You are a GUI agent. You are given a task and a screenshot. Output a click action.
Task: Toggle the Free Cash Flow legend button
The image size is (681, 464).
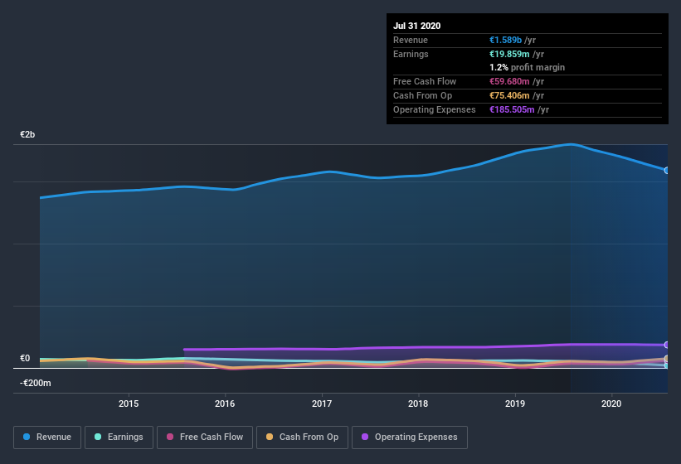coord(205,437)
